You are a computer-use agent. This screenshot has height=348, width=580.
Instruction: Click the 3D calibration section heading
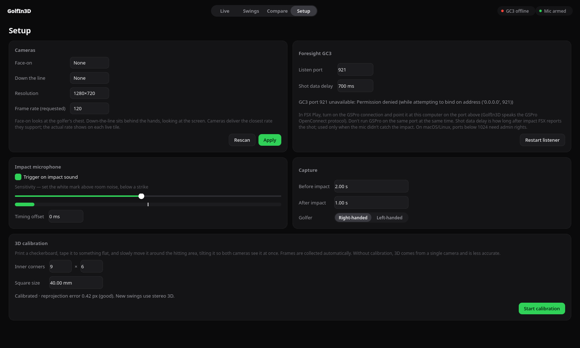[31, 243]
